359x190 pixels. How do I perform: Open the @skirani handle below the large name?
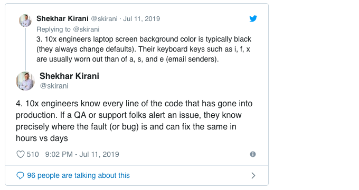(54, 86)
